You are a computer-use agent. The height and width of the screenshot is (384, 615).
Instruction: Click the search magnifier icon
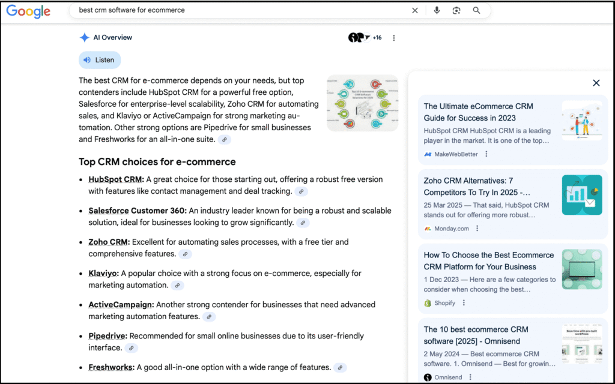point(476,10)
